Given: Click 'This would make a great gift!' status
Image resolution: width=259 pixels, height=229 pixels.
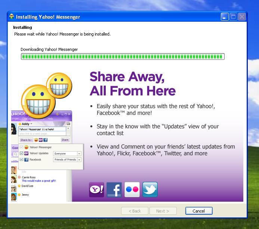Looking at the screenshot, I should (x=39, y=181).
